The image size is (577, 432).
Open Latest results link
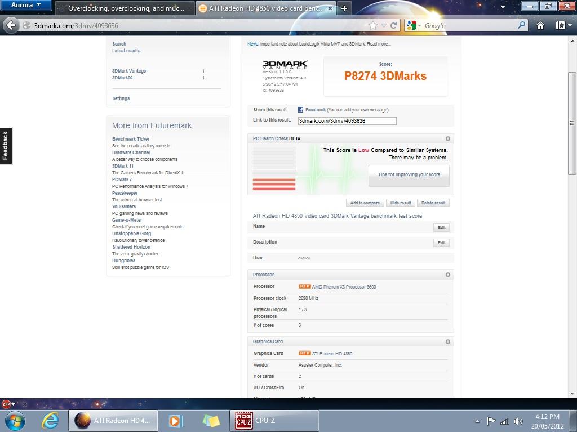click(126, 51)
